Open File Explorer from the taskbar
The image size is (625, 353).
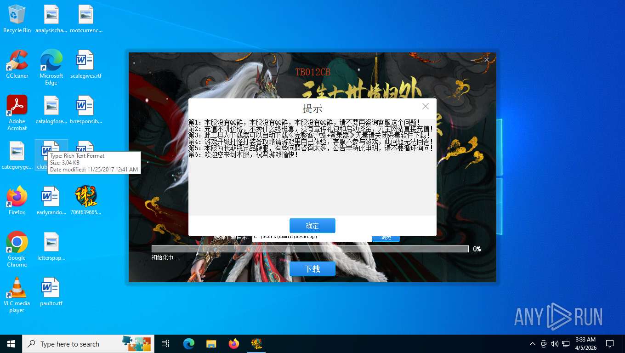[211, 344]
